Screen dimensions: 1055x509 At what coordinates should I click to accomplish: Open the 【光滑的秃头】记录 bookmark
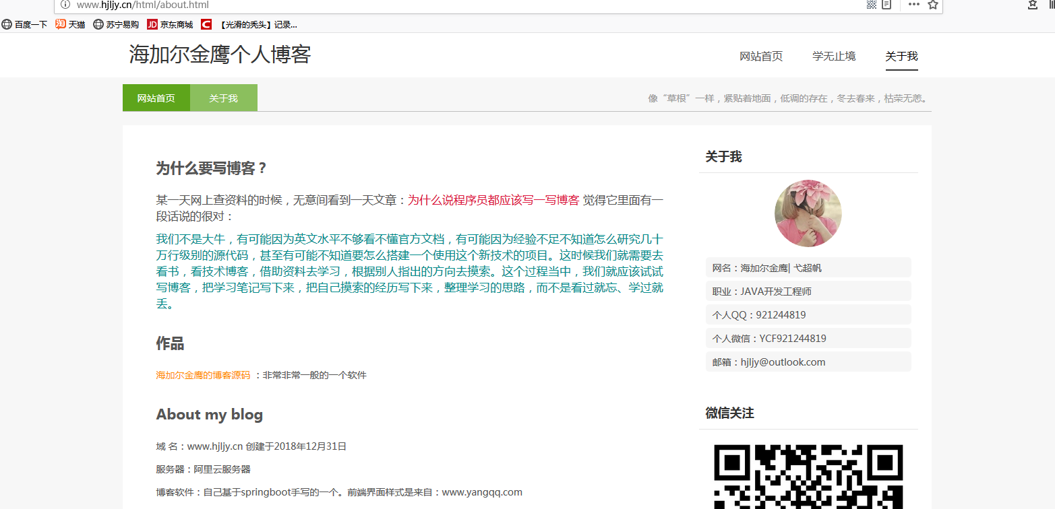(251, 25)
